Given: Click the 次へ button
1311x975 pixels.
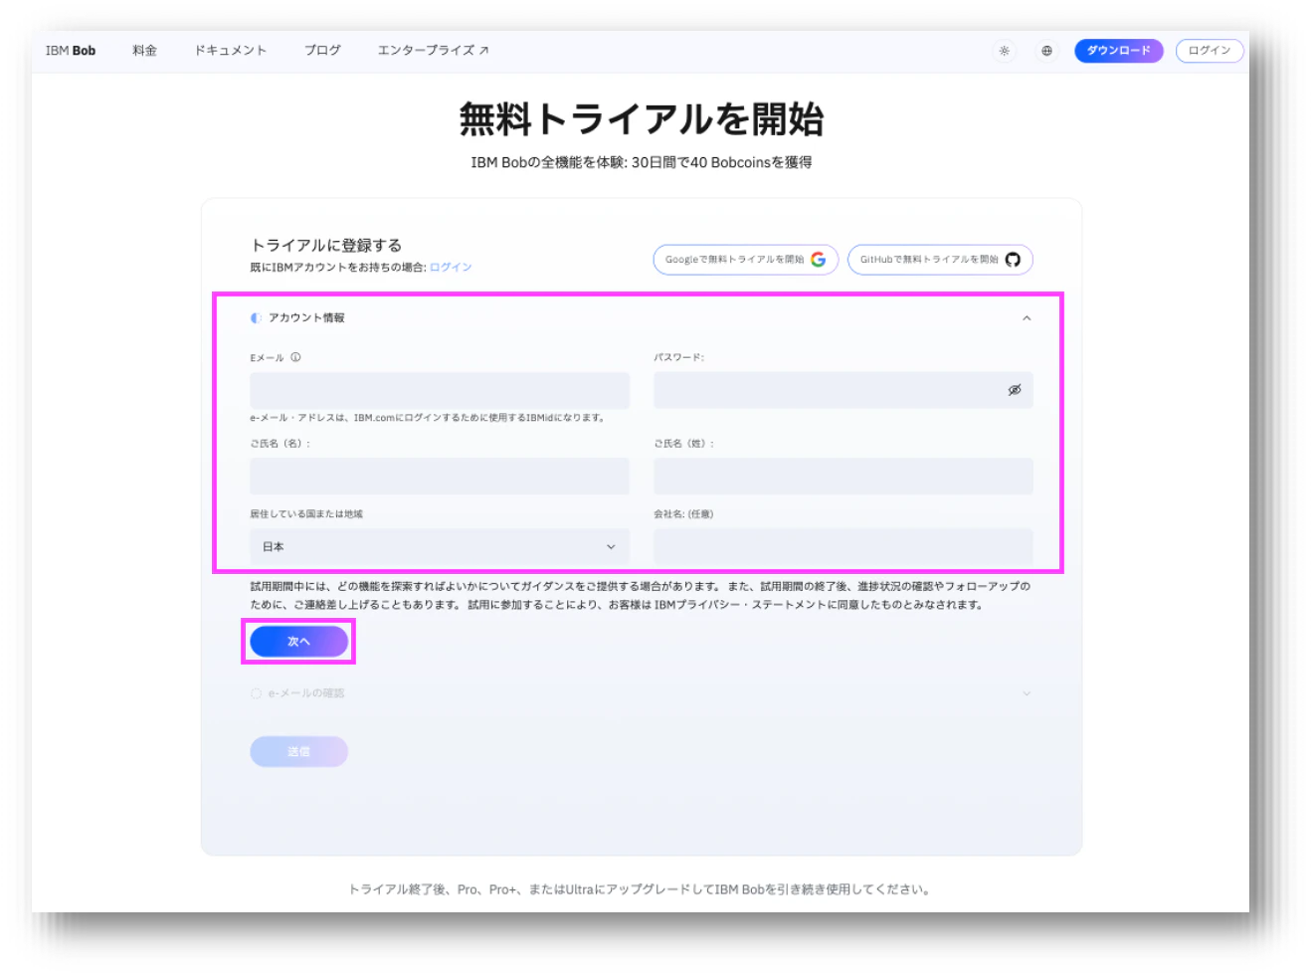Looking at the screenshot, I should [x=298, y=642].
